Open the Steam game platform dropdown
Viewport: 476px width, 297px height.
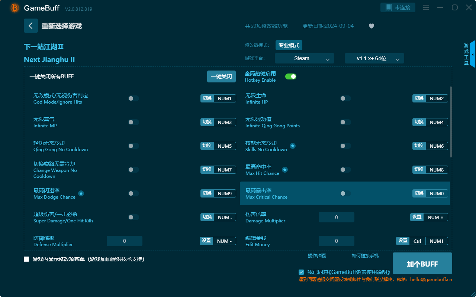(304, 58)
